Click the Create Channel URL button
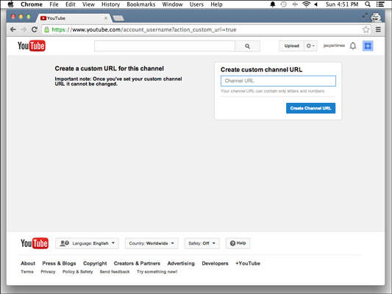The width and height of the screenshot is (392, 294). pos(311,108)
